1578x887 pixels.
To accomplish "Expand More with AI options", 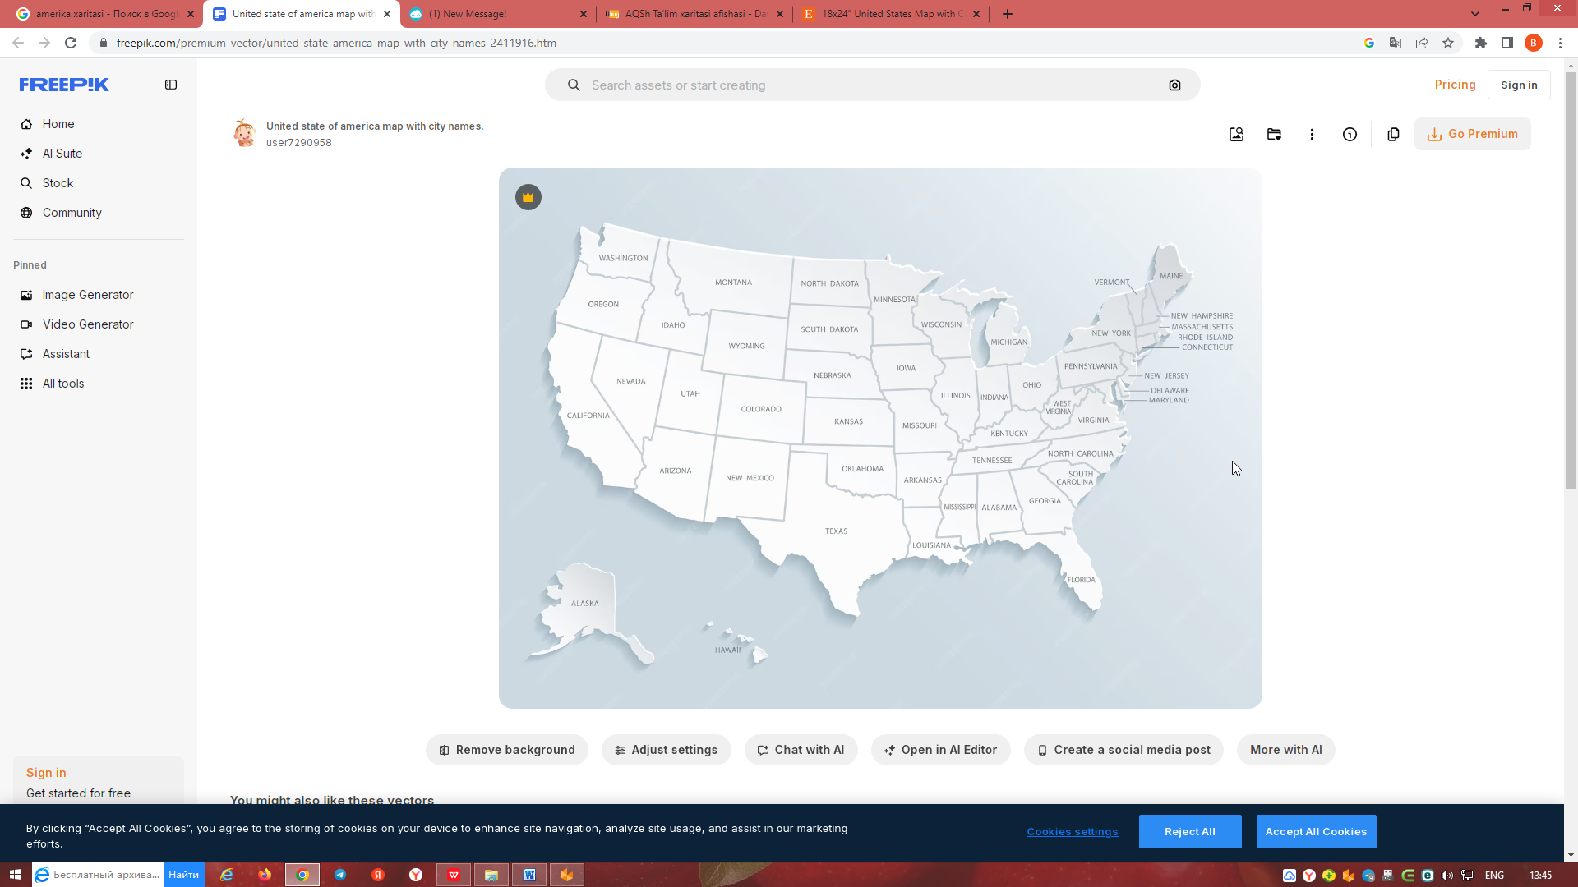I will pyautogui.click(x=1285, y=750).
